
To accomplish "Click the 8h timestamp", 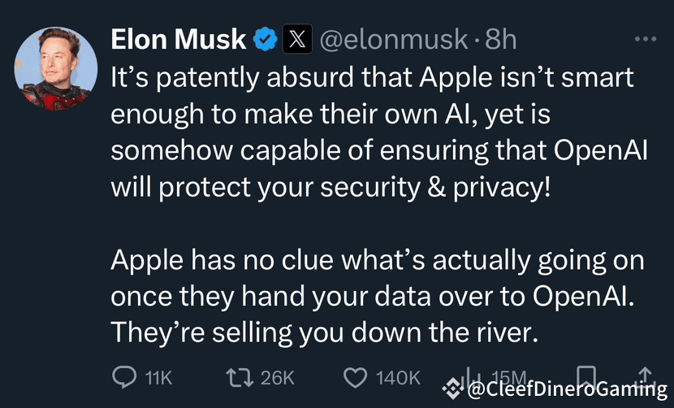I will pos(500,39).
